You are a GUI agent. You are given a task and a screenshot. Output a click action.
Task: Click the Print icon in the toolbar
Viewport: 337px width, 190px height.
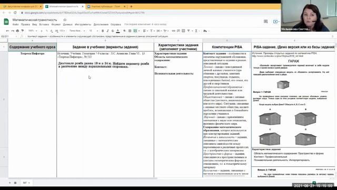[17, 31]
